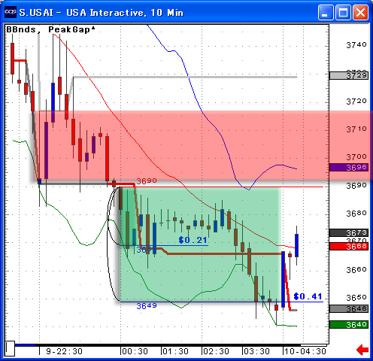Click the window title 'S.USAI - USA Interactive, 10 Min'

tap(101, 13)
